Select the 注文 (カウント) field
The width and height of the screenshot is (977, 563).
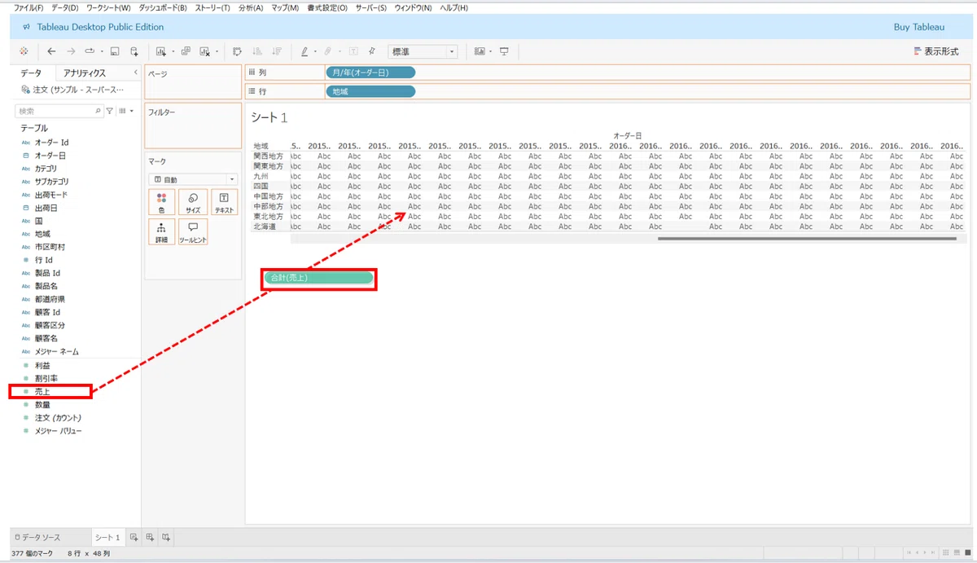(x=57, y=418)
